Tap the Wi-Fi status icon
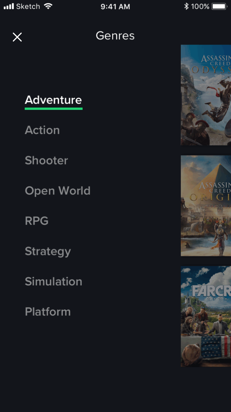 (48, 6)
